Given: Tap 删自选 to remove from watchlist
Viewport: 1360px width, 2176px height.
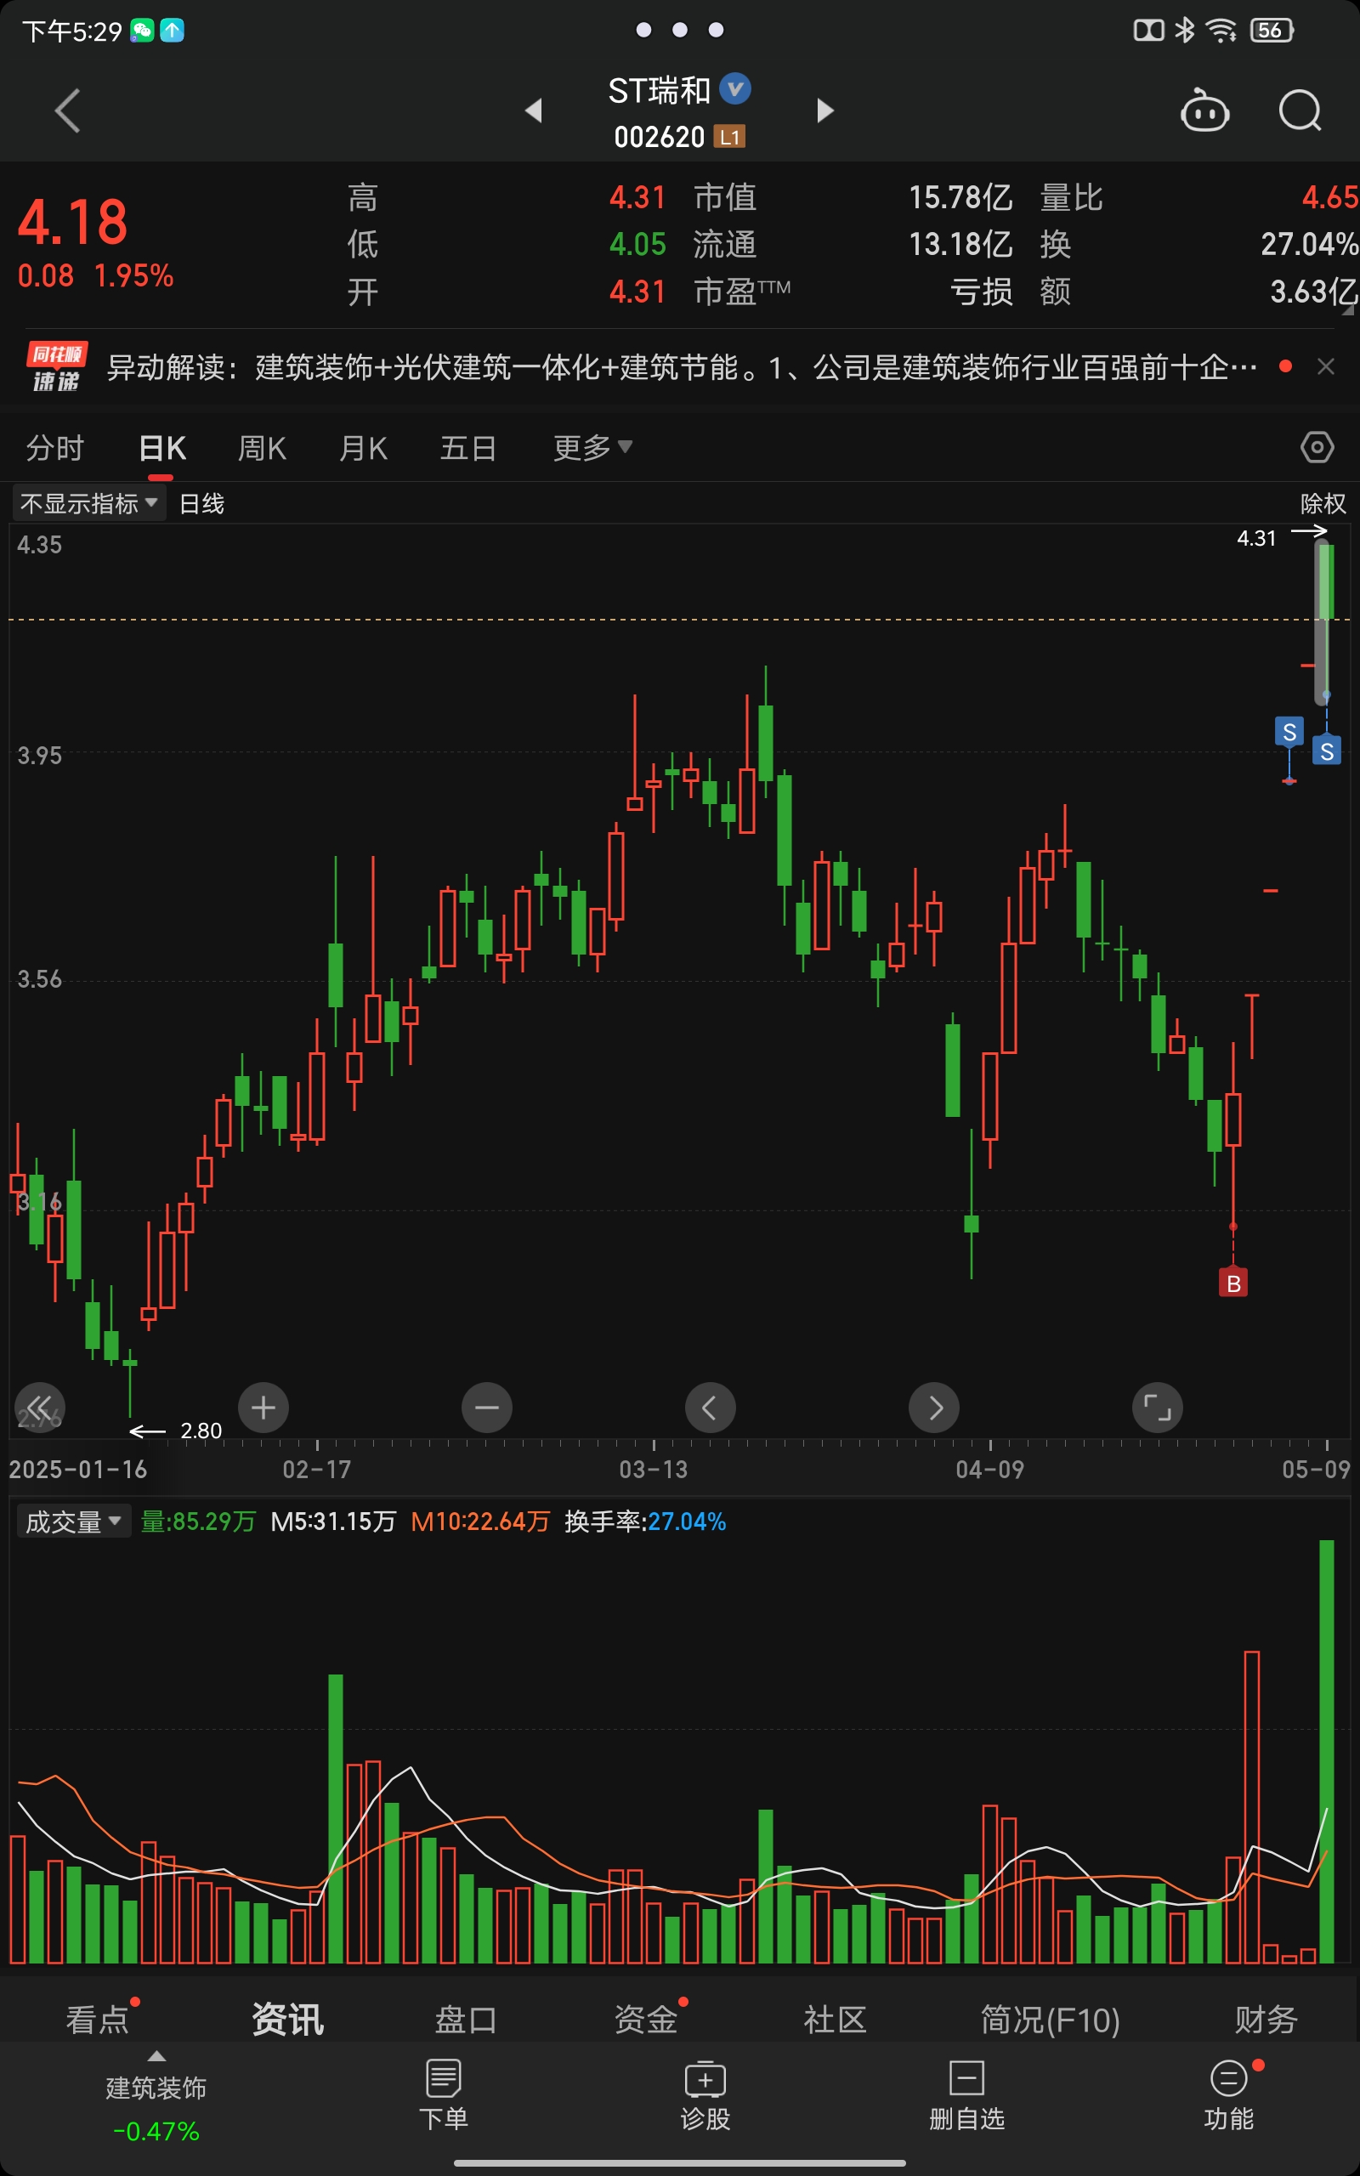Looking at the screenshot, I should point(967,2094).
